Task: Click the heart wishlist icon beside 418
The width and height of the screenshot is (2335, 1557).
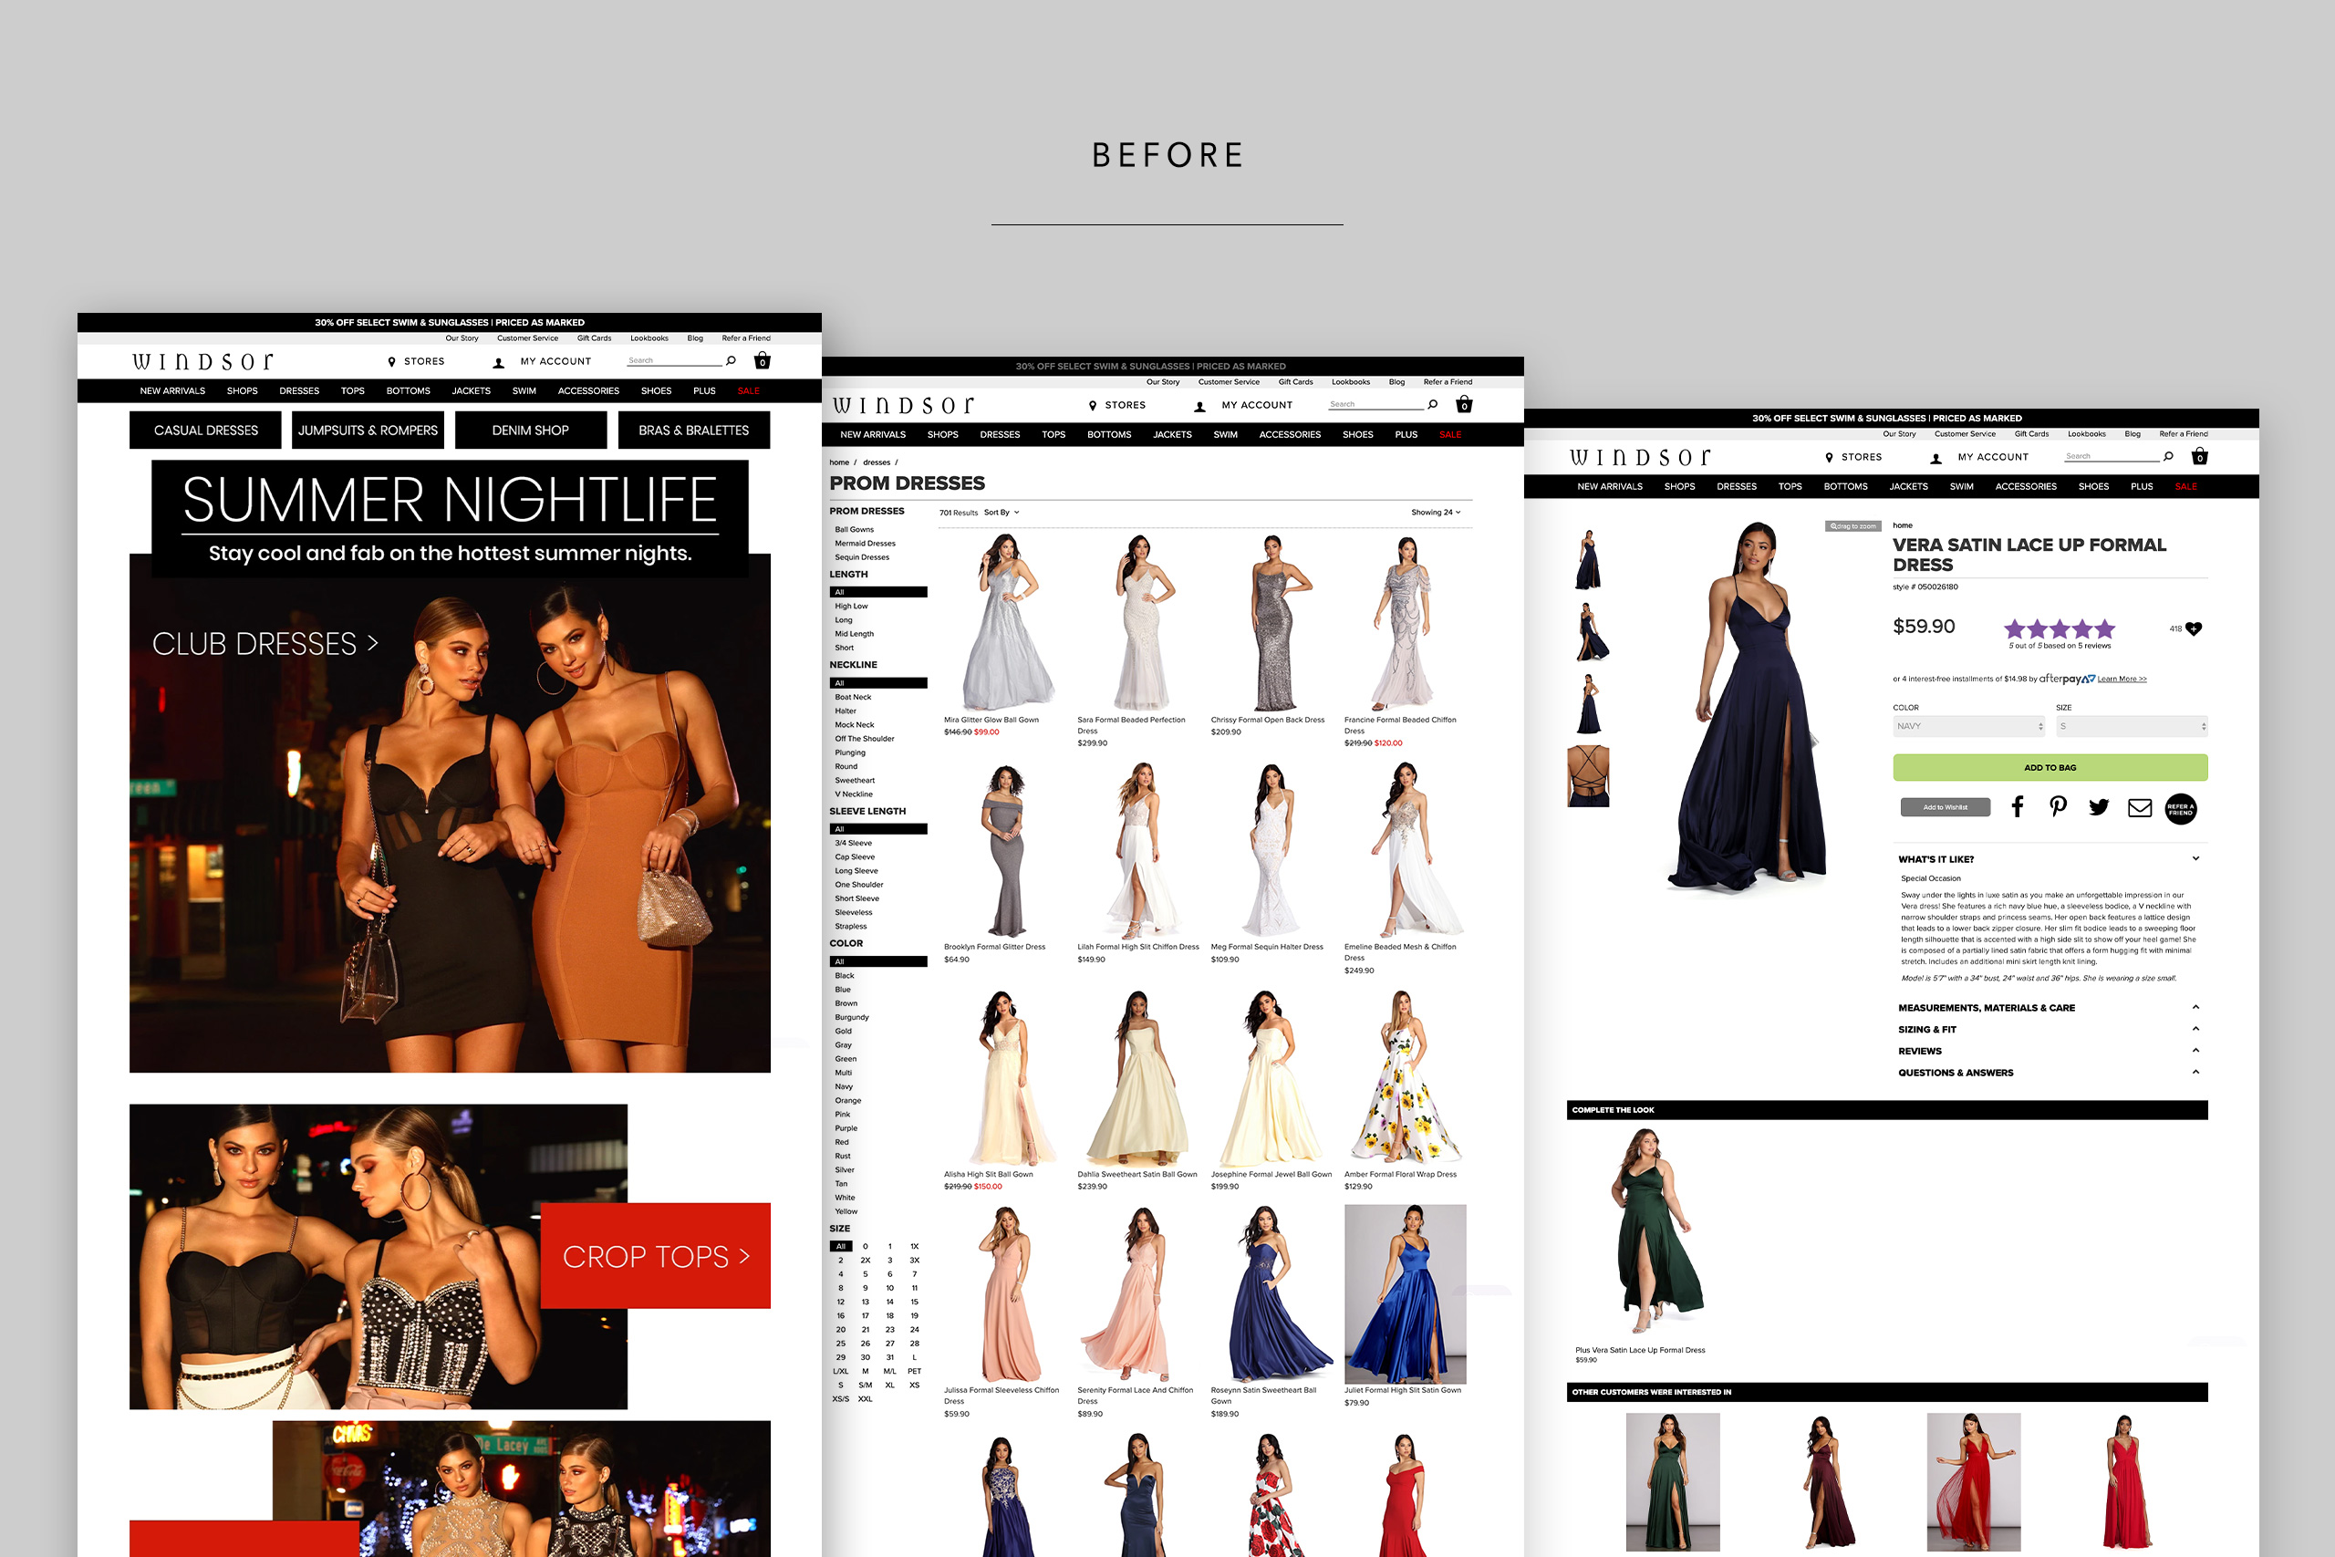Action: coord(2195,628)
